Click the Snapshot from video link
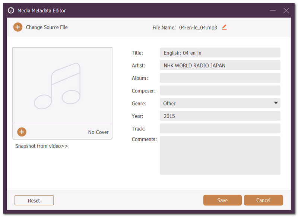 41,146
